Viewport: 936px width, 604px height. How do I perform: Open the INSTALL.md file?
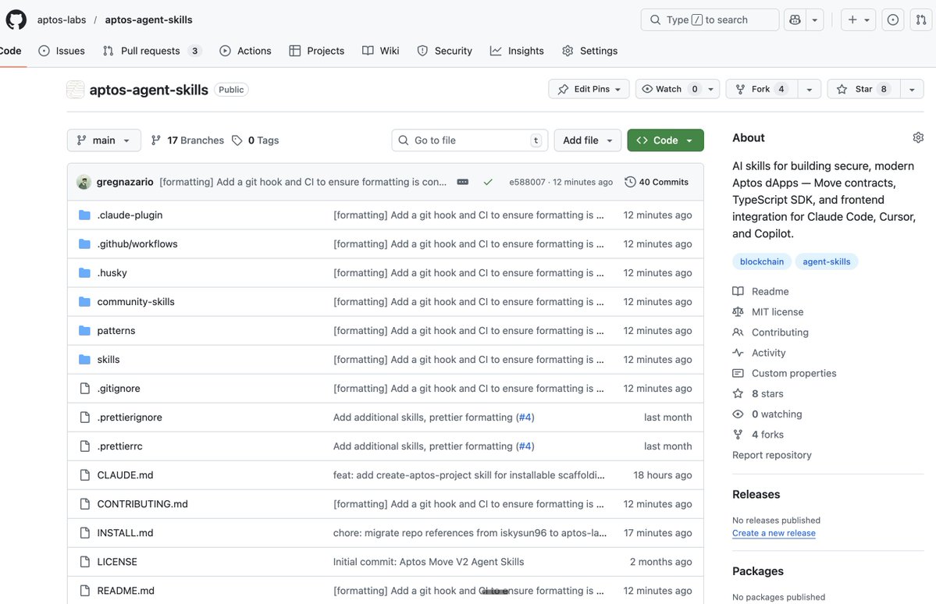(126, 533)
